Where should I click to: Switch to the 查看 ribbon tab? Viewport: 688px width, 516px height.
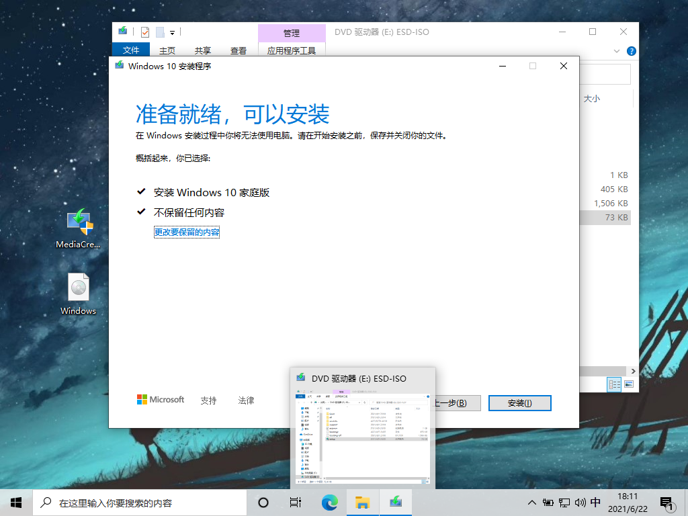pyautogui.click(x=239, y=50)
